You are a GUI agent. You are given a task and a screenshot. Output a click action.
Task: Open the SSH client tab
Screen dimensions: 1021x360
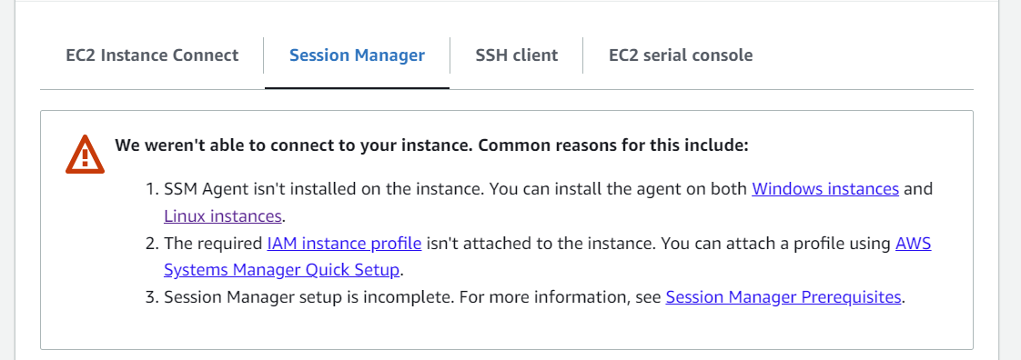pyautogui.click(x=516, y=55)
